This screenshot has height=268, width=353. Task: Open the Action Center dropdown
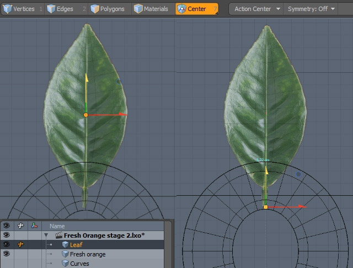pyautogui.click(x=256, y=9)
